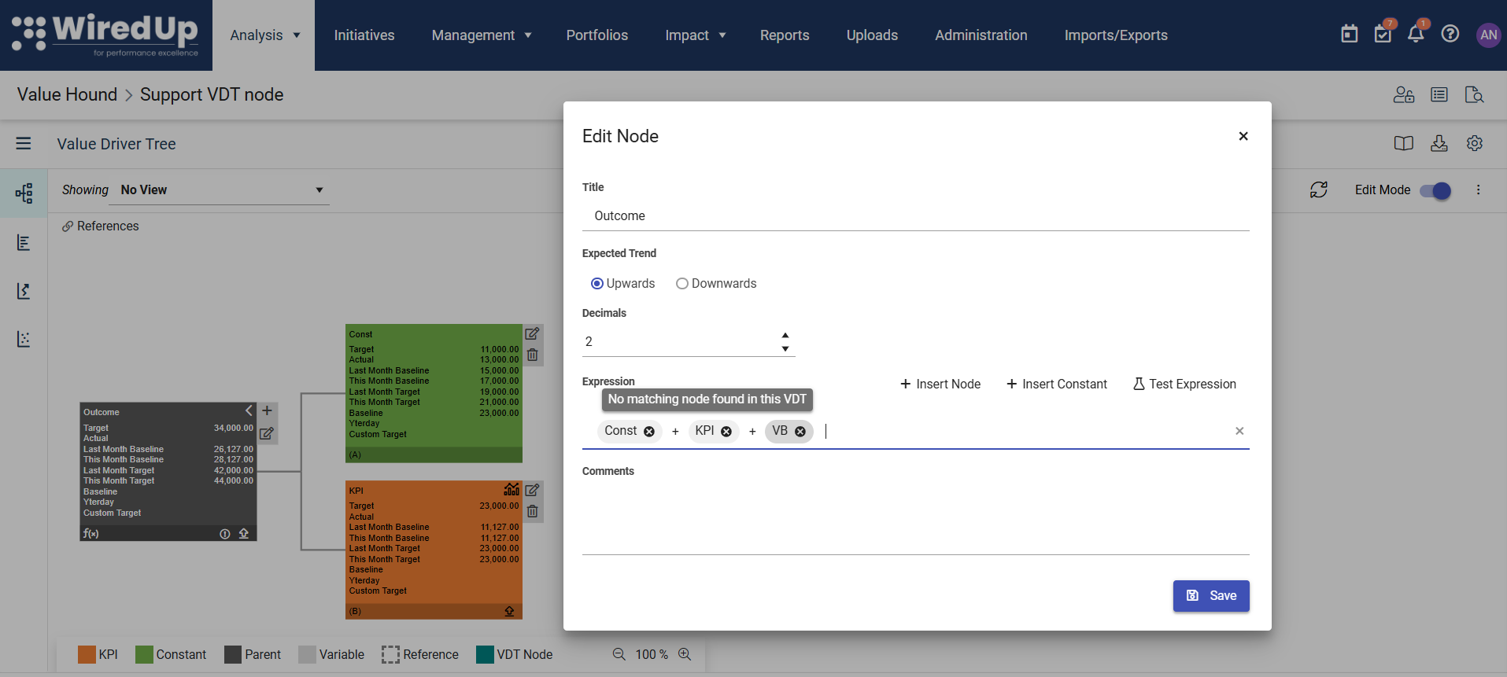Clear the expression field with X

pyautogui.click(x=1239, y=431)
